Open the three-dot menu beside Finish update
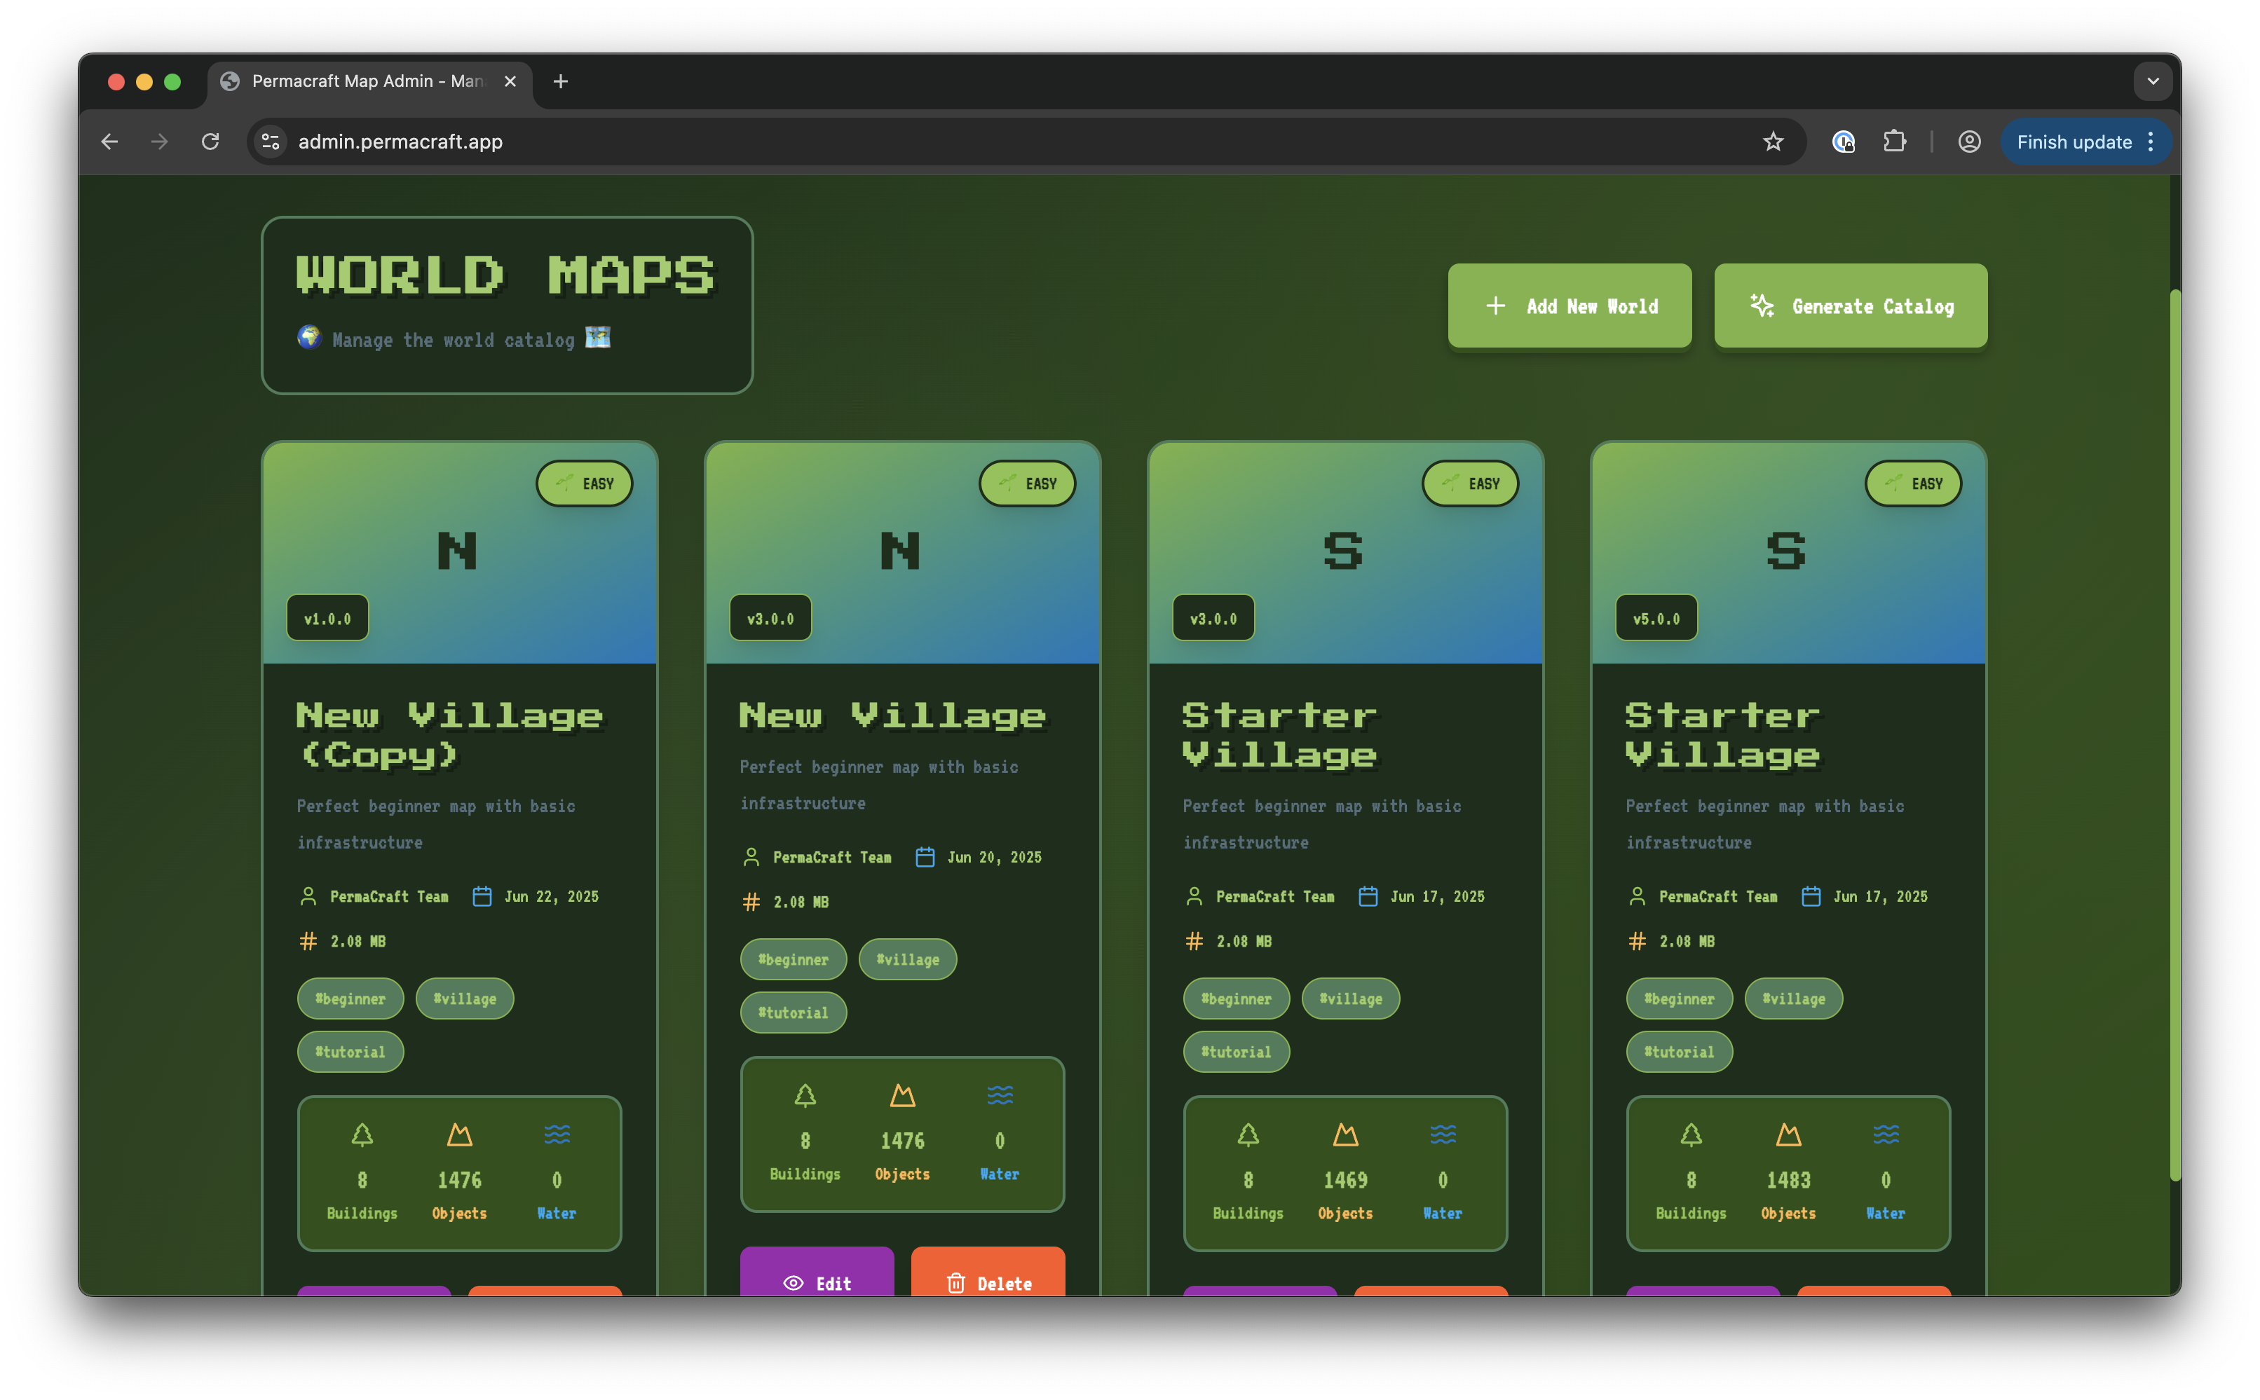This screenshot has width=2260, height=1400. (x=2151, y=142)
